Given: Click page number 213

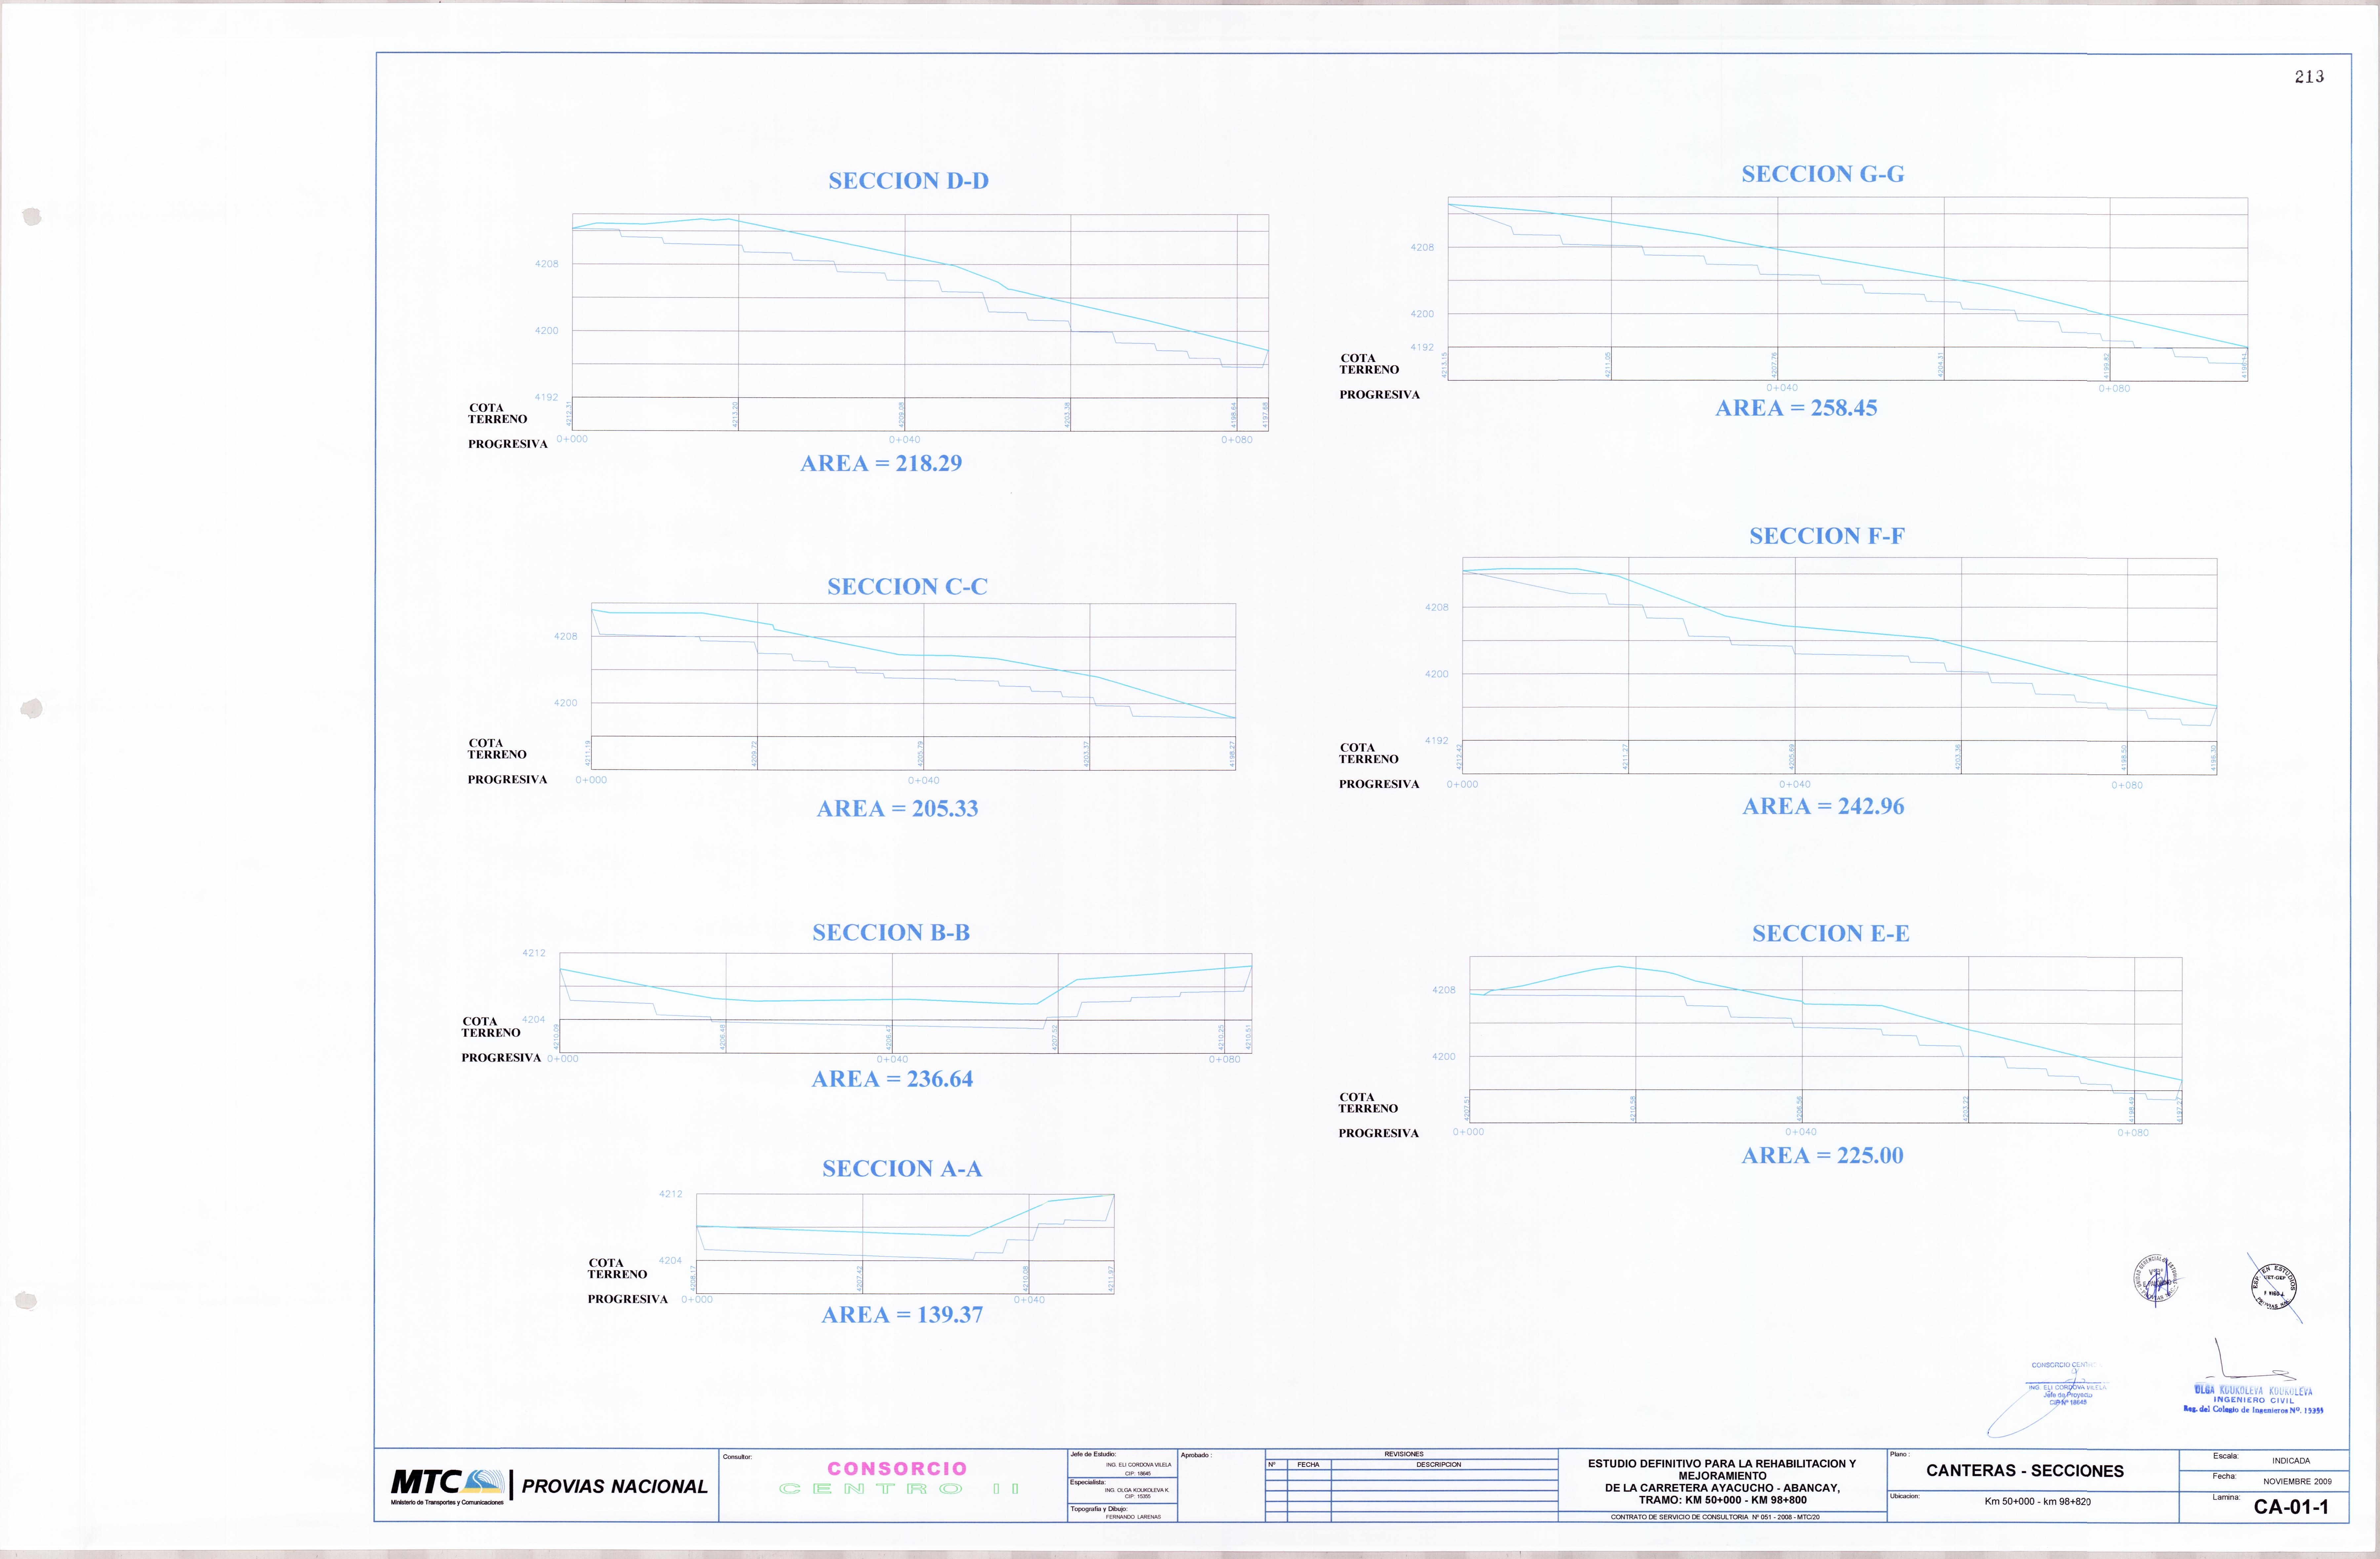Looking at the screenshot, I should point(2309,77).
